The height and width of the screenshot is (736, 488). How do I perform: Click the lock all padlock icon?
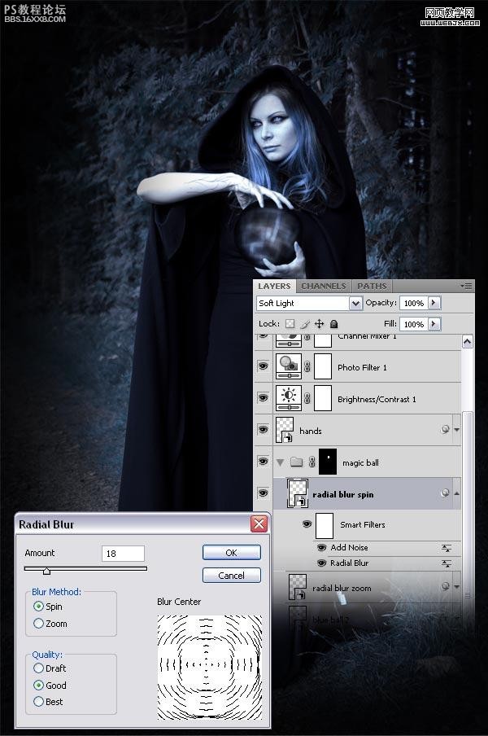click(x=333, y=324)
